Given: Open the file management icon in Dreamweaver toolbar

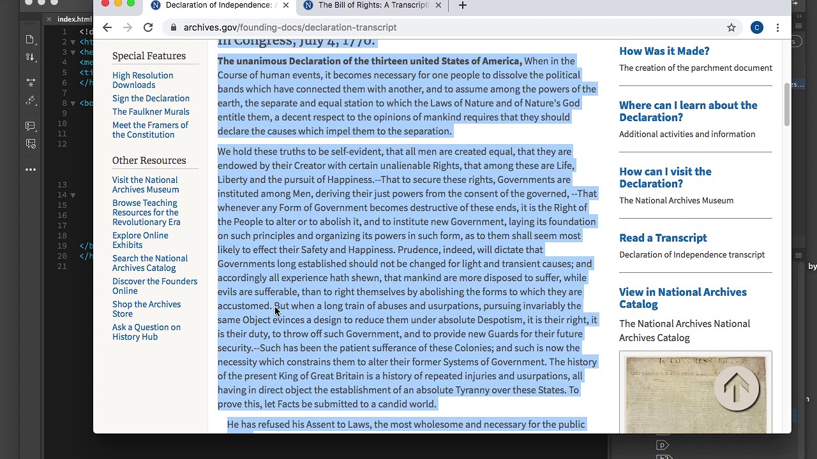Looking at the screenshot, I should click(x=31, y=40).
